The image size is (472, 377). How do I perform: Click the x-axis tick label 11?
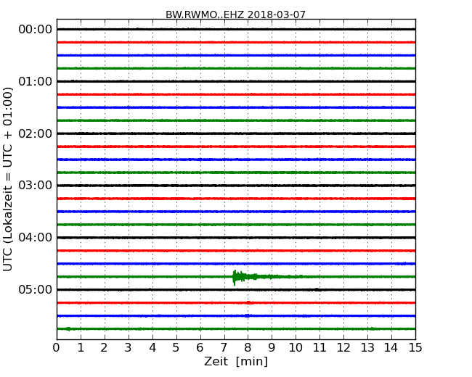(320, 348)
